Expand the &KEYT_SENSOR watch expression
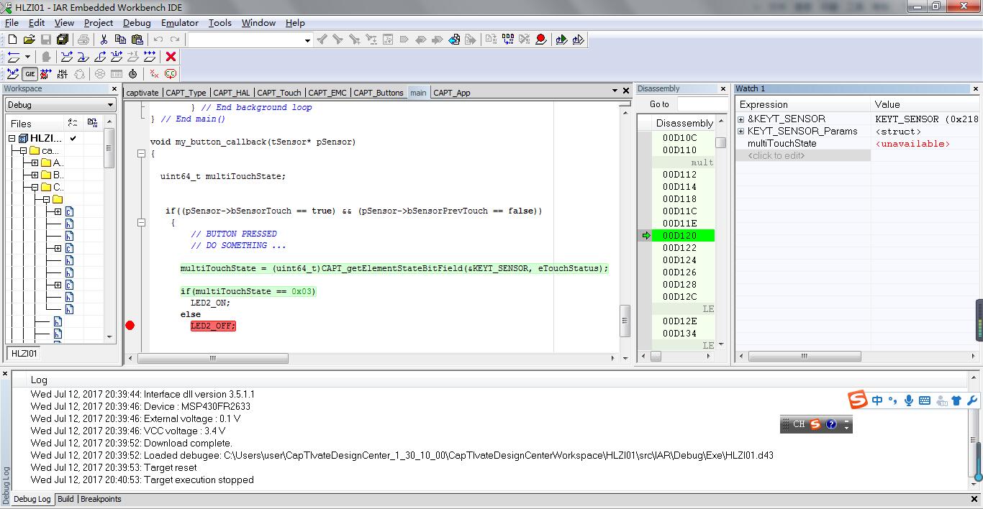 pos(741,119)
